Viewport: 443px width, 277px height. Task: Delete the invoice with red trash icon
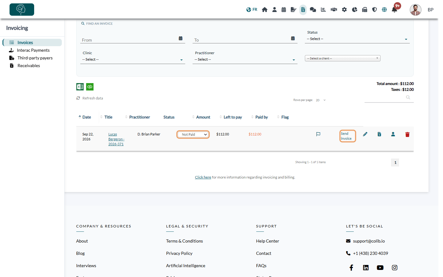[407, 134]
